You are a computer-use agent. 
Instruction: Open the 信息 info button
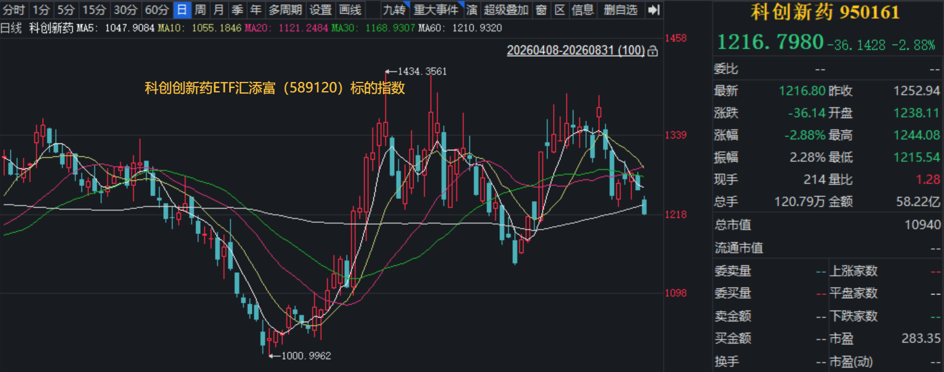tap(583, 10)
